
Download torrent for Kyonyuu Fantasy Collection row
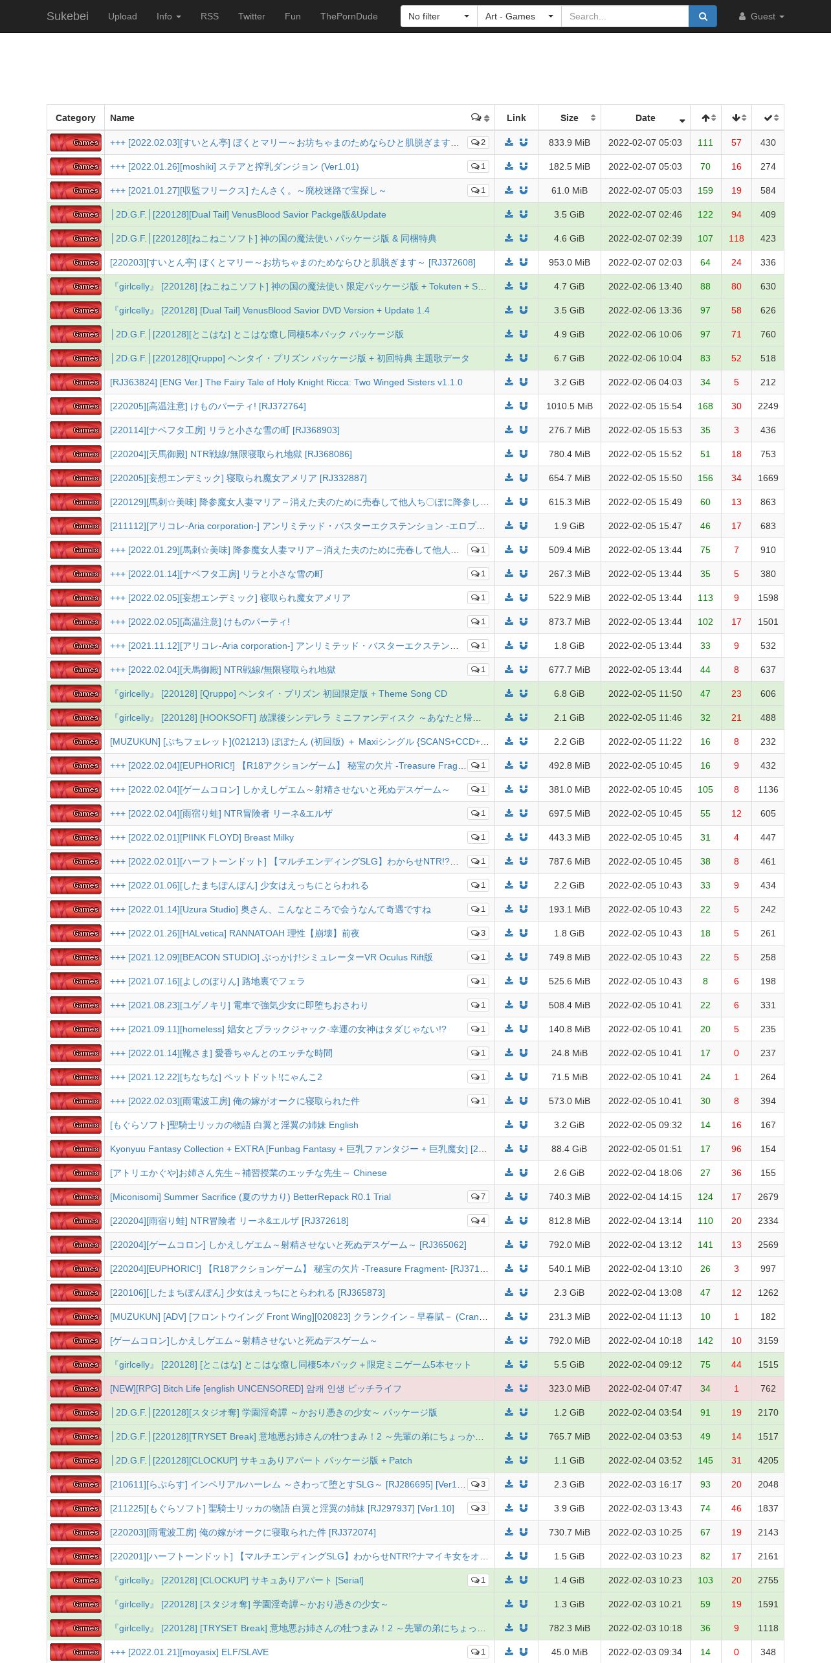pyautogui.click(x=509, y=1149)
